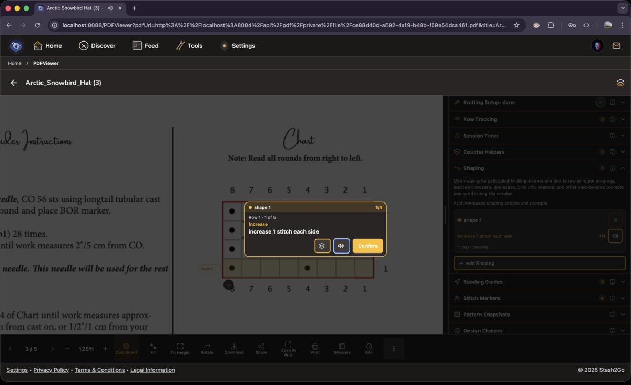The width and height of the screenshot is (631, 385).
Task: Click the speaker icon in shape 1 popup
Action: (341, 246)
